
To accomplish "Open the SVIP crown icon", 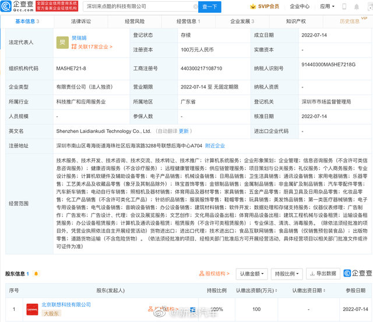I will pyautogui.click(x=253, y=6).
